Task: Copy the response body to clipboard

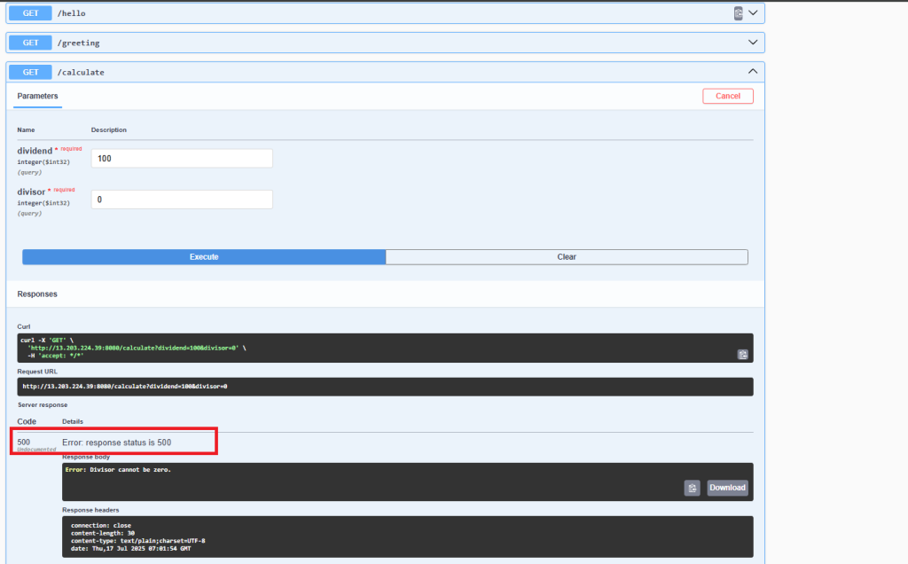Action: coord(692,488)
